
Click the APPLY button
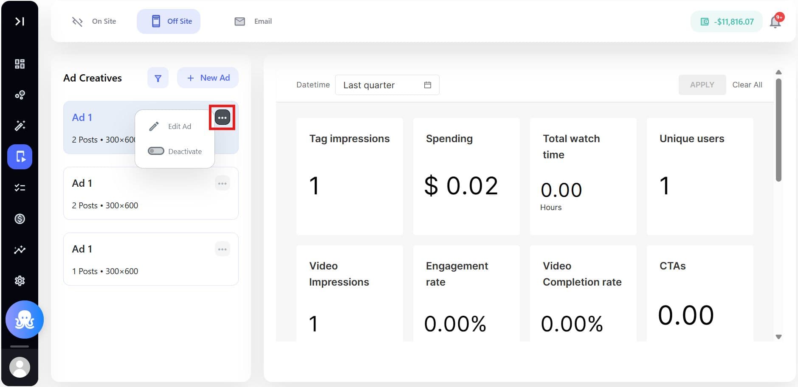[x=702, y=85]
